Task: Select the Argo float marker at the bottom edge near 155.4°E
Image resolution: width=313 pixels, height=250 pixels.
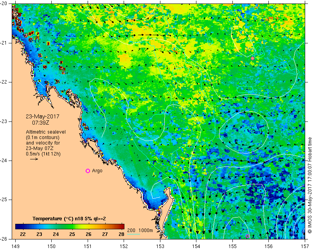Action: pos(247,236)
